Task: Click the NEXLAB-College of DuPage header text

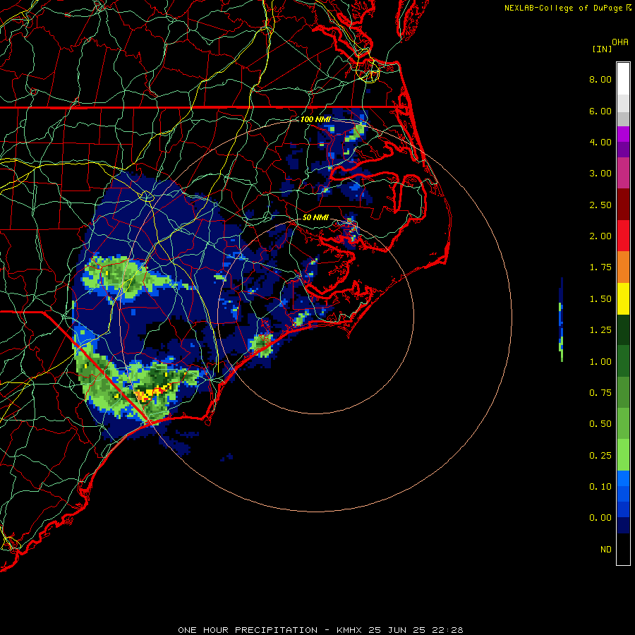Action: point(563,8)
